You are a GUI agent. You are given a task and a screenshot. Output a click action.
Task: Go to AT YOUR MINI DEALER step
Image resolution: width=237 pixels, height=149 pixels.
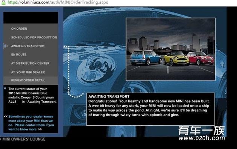28,72
